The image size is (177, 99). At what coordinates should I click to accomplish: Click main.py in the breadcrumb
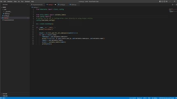(x=35, y=7)
